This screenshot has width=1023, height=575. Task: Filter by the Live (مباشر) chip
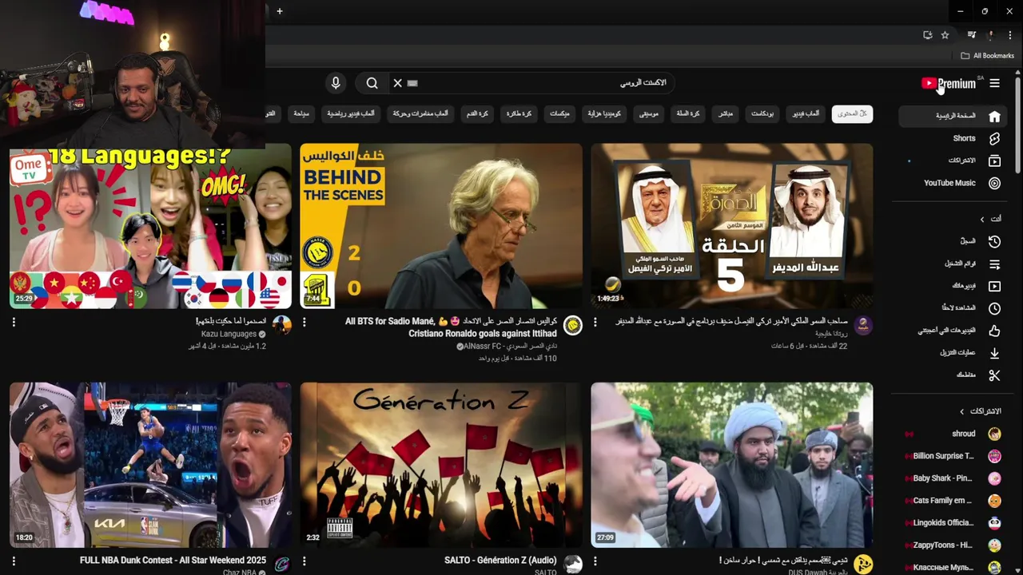click(x=726, y=114)
